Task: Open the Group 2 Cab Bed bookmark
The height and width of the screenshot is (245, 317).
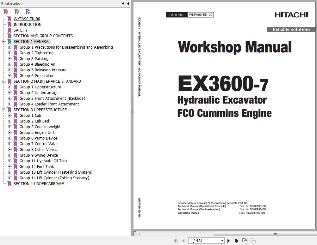Action: 34,121
